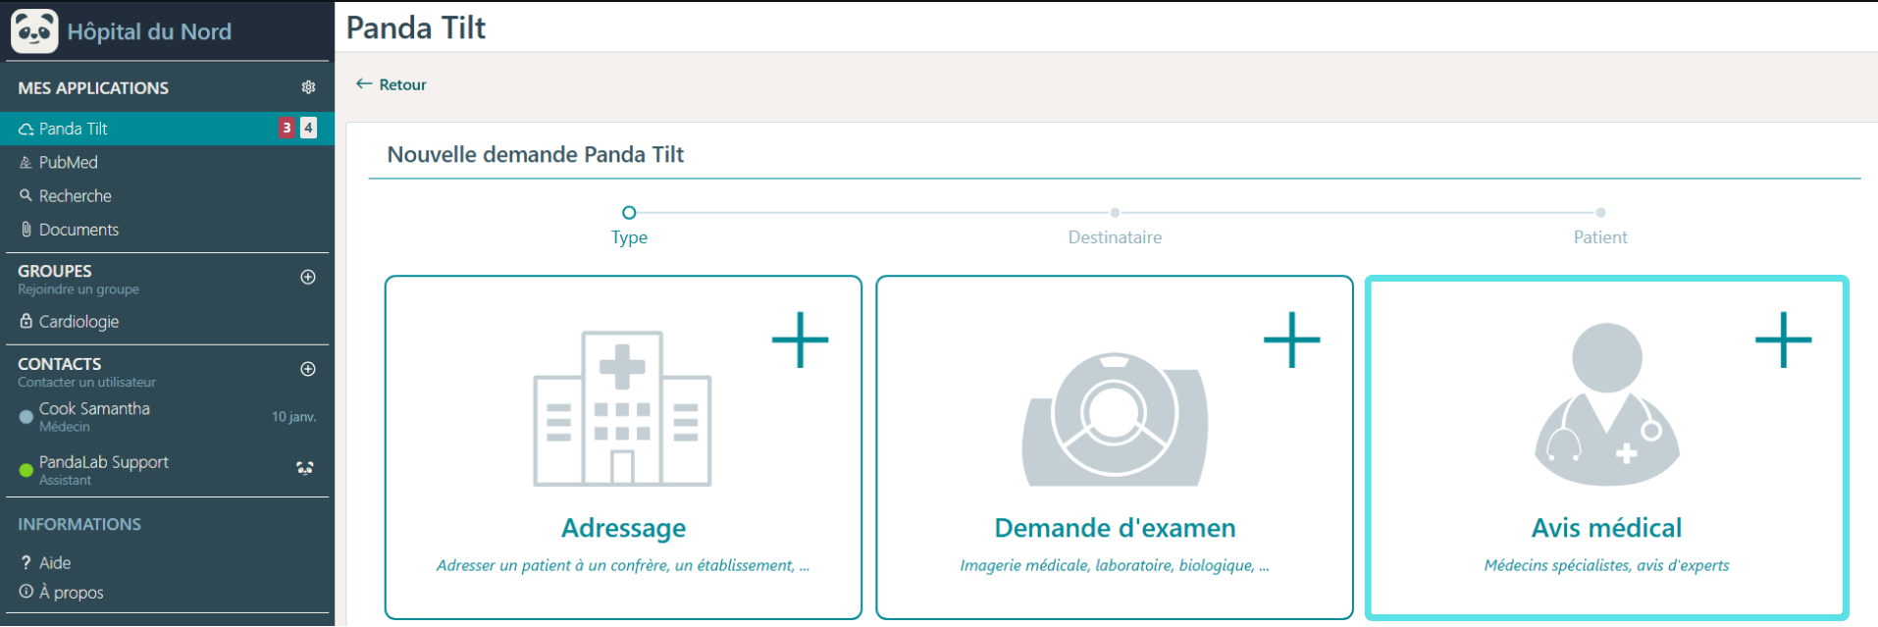Click 'Médecins spécialistes, avis d'experts' description
Image resolution: width=1878 pixels, height=627 pixels.
tap(1606, 565)
